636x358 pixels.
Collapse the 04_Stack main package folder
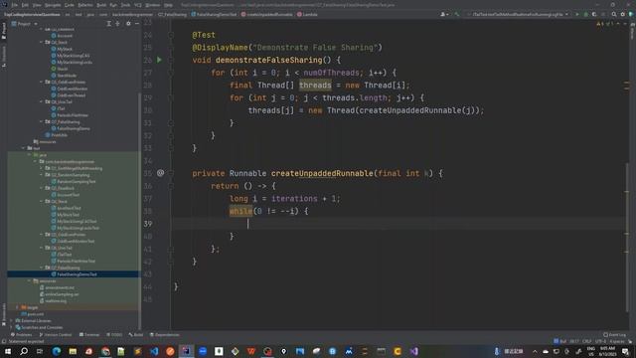click(x=41, y=42)
